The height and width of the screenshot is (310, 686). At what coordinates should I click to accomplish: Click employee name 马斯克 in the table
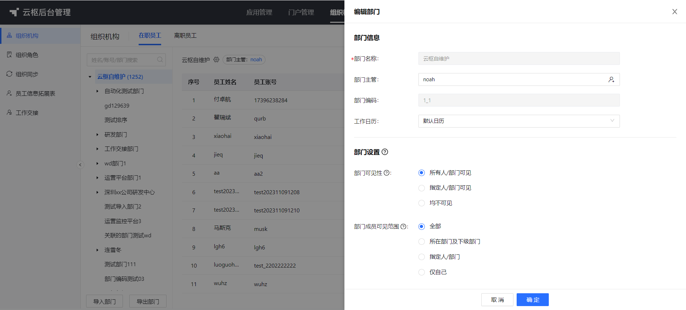(222, 228)
